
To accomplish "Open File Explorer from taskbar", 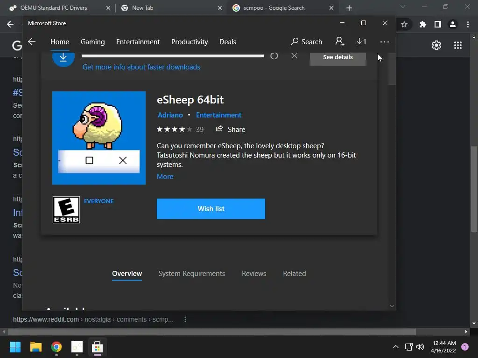I will tap(35, 347).
